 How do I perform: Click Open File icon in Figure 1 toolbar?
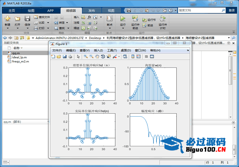[x=59, y=56]
